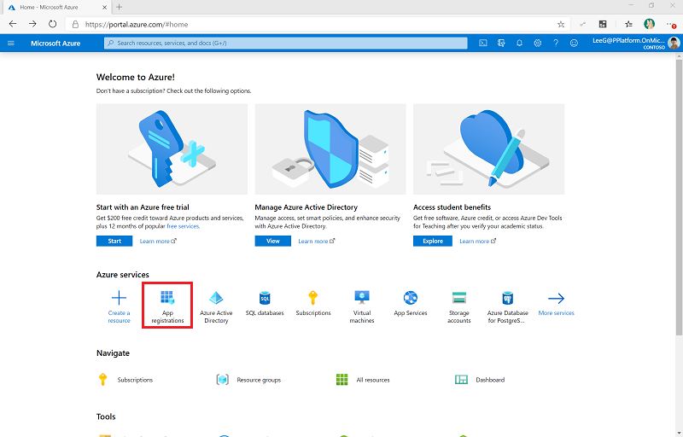Open SQL databases service
The image size is (683, 437).
pos(265,303)
